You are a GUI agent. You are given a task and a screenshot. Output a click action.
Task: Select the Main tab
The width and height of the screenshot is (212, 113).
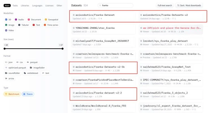point(7,6)
